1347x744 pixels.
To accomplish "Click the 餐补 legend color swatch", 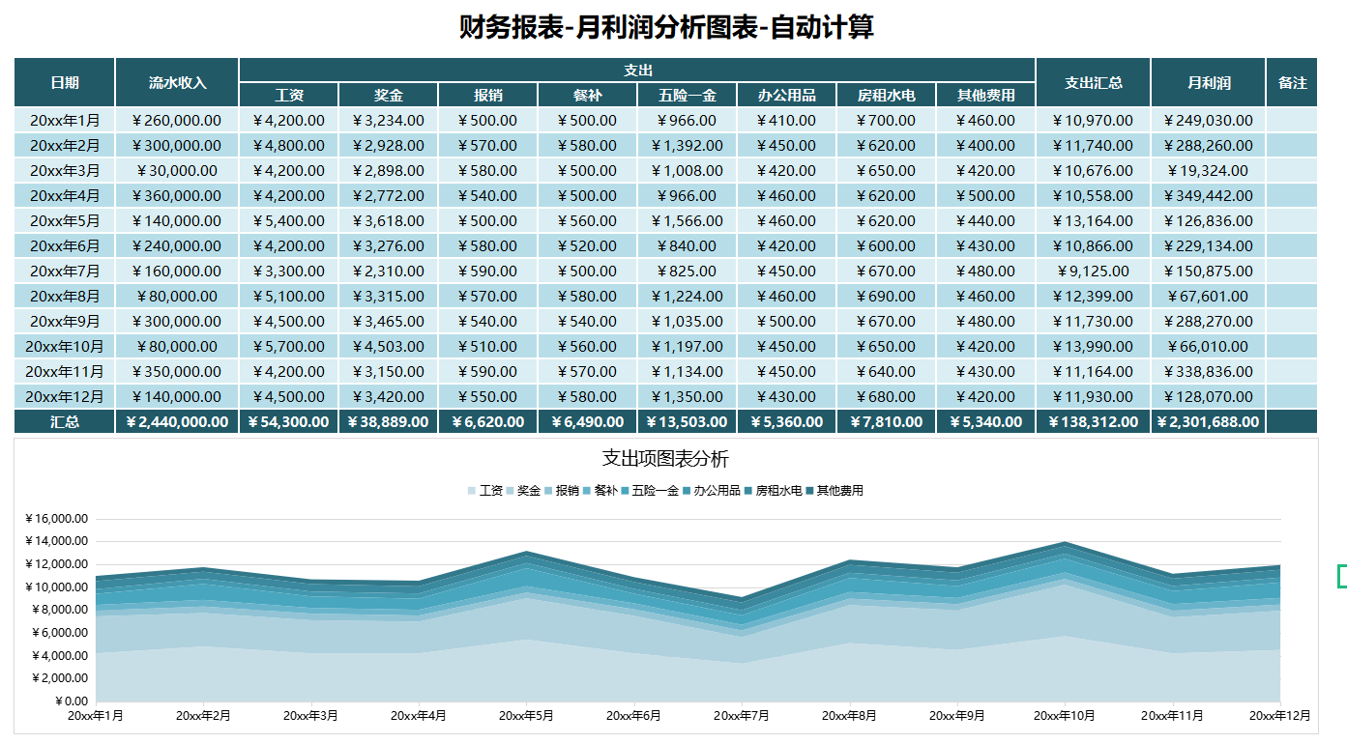I will 586,490.
